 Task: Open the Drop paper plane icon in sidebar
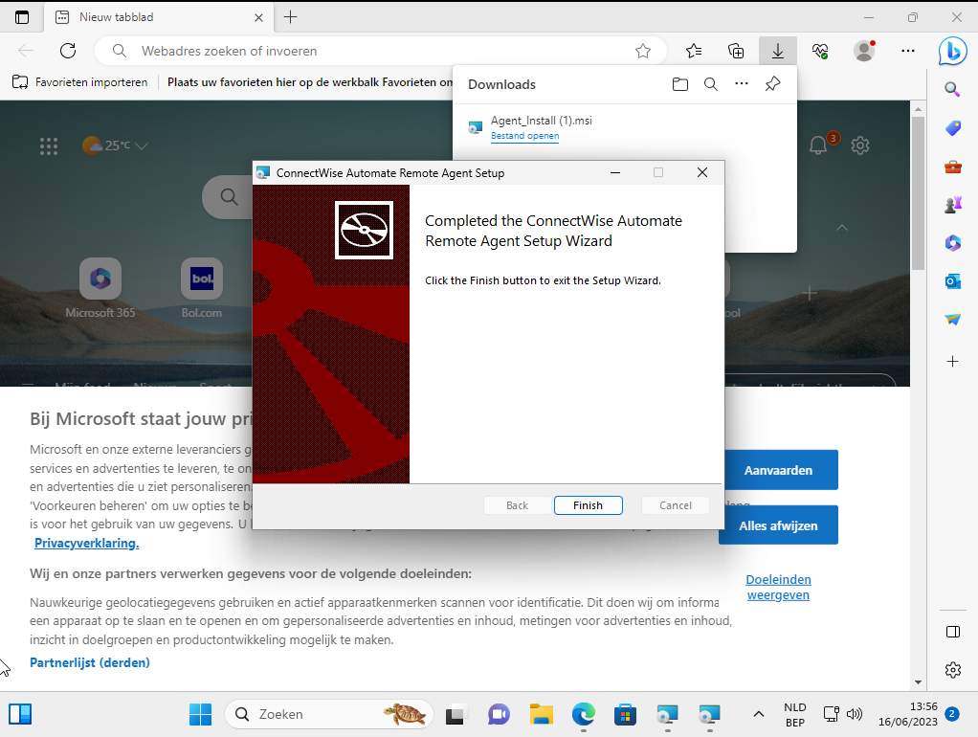952,320
